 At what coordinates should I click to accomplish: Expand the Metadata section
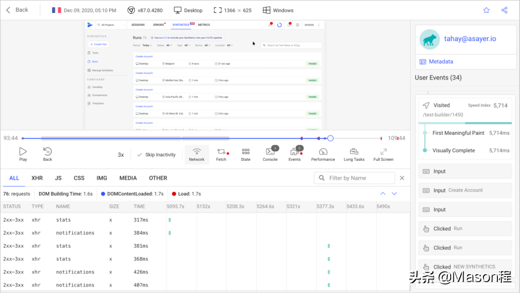click(x=441, y=62)
